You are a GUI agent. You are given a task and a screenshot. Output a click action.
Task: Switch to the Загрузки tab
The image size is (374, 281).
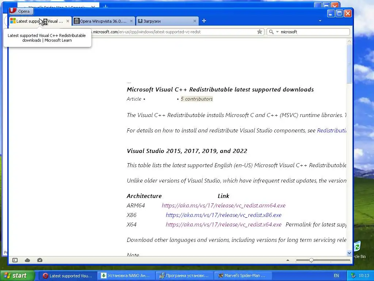click(x=167, y=21)
